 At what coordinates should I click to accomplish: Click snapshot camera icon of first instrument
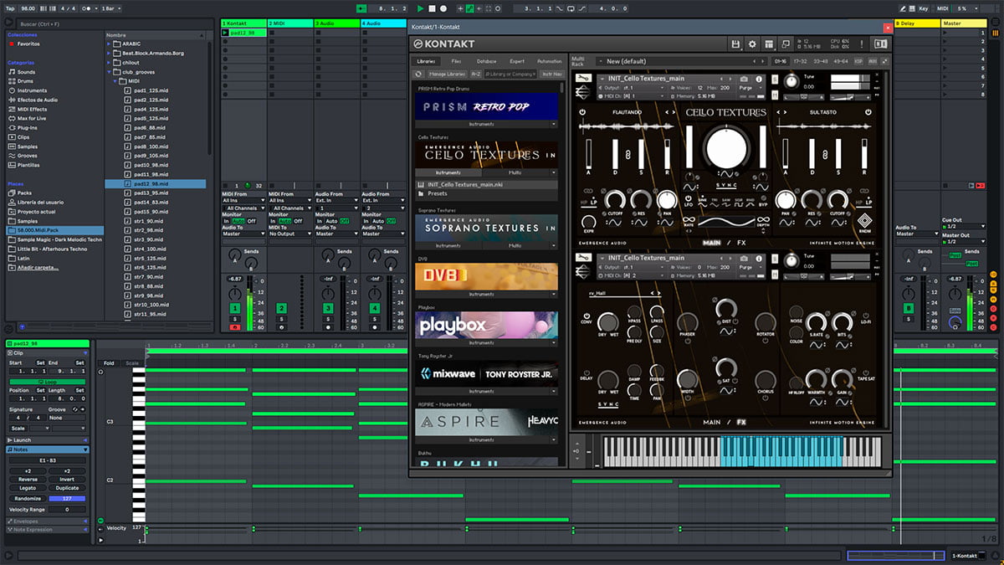(x=743, y=78)
